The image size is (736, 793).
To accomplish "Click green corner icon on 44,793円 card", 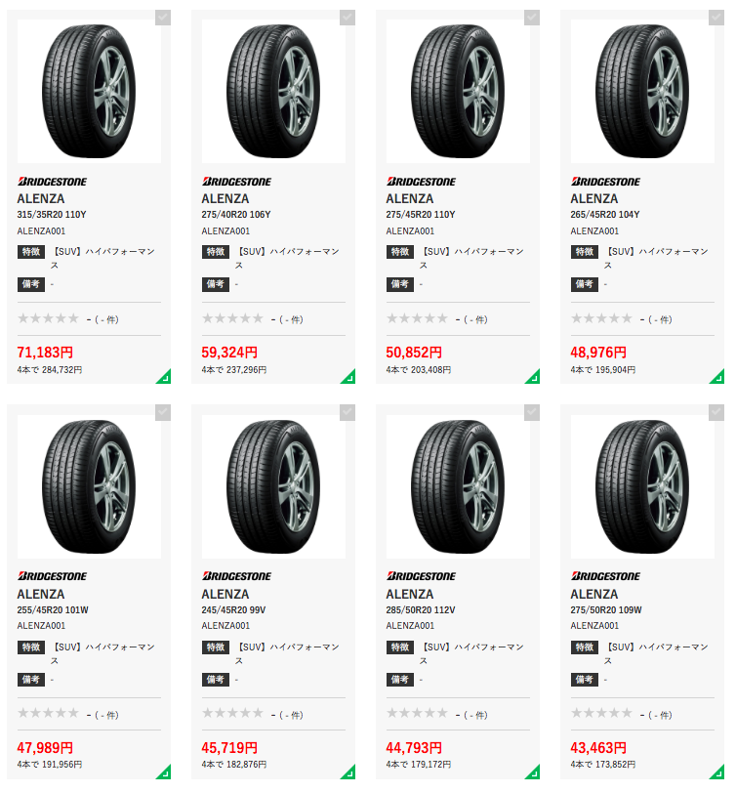I will pos(534,772).
